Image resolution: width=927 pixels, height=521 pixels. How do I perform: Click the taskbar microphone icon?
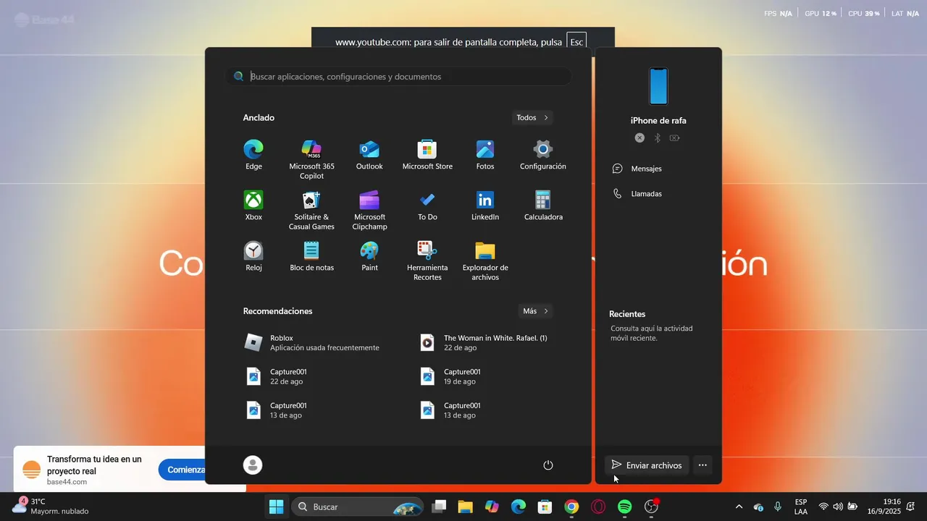(778, 507)
